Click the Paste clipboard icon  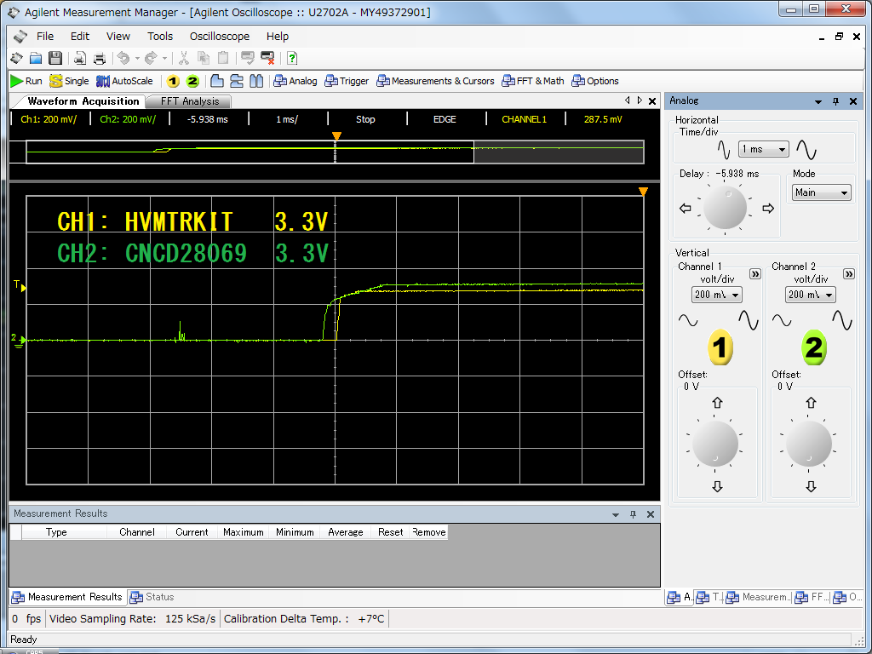point(223,58)
